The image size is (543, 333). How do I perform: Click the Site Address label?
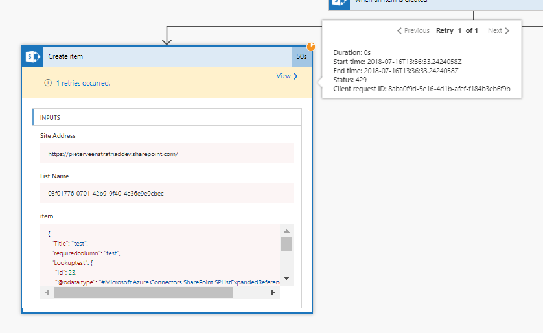(58, 135)
